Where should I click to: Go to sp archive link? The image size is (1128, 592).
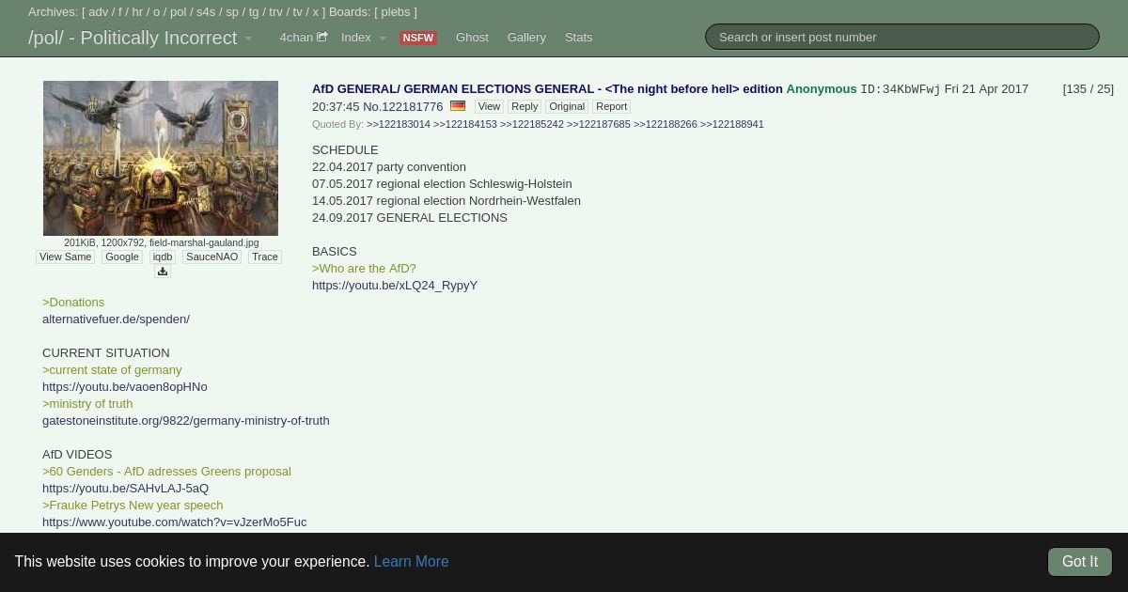tap(232, 12)
